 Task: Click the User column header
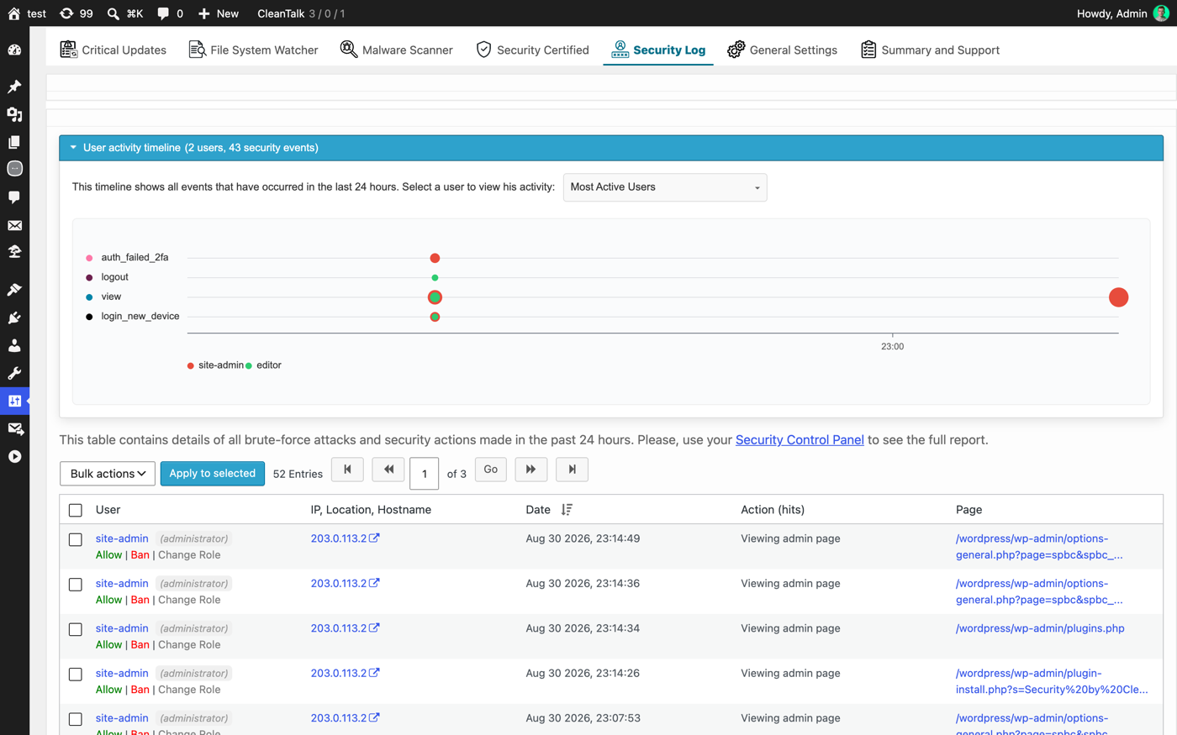(108, 510)
